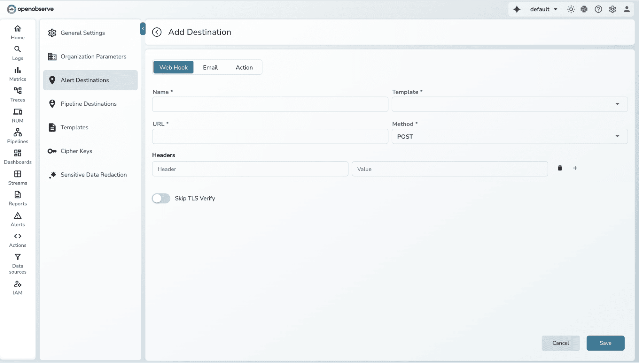
Task: Toggle light/dark theme with the sun icon
Action: 571,9
